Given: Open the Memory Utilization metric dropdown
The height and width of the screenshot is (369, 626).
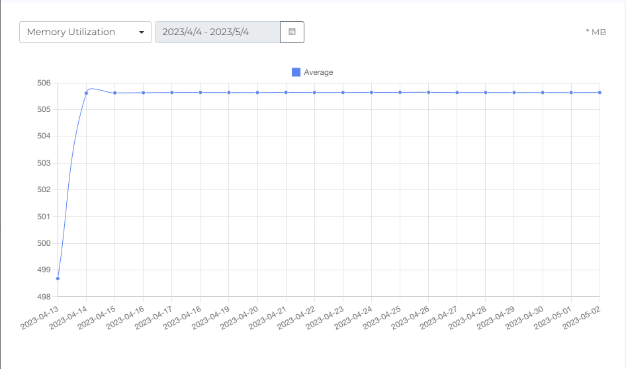Looking at the screenshot, I should pos(85,32).
